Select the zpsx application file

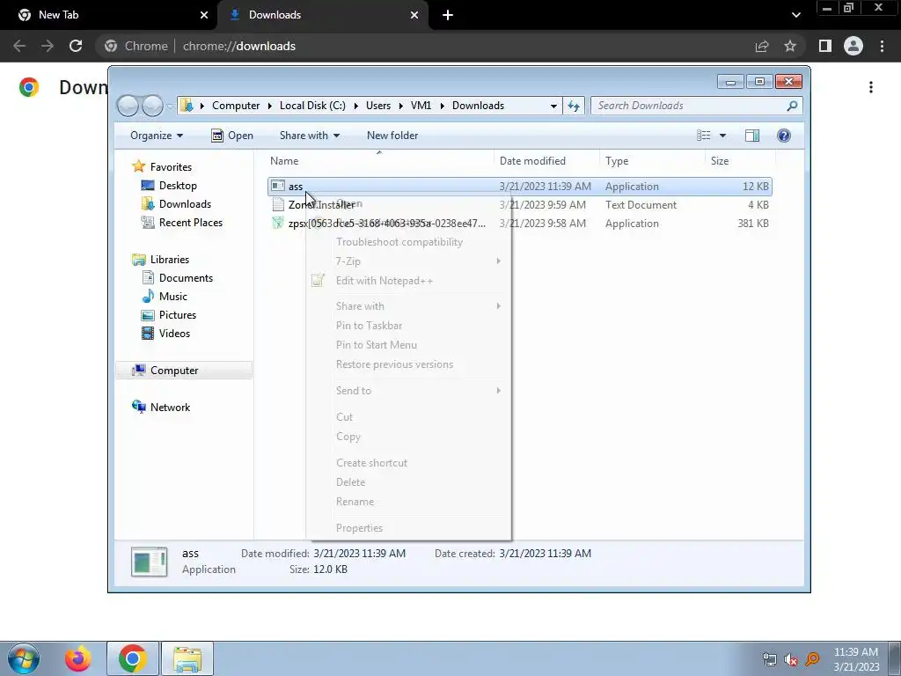click(520, 224)
